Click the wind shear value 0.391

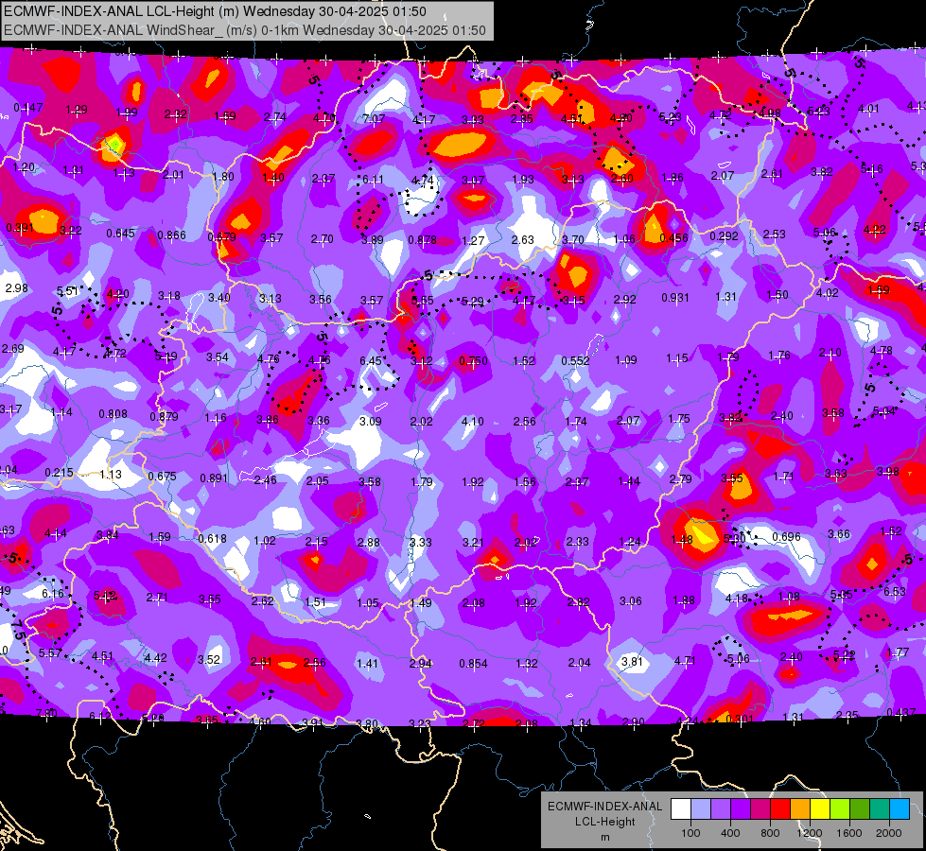click(20, 228)
